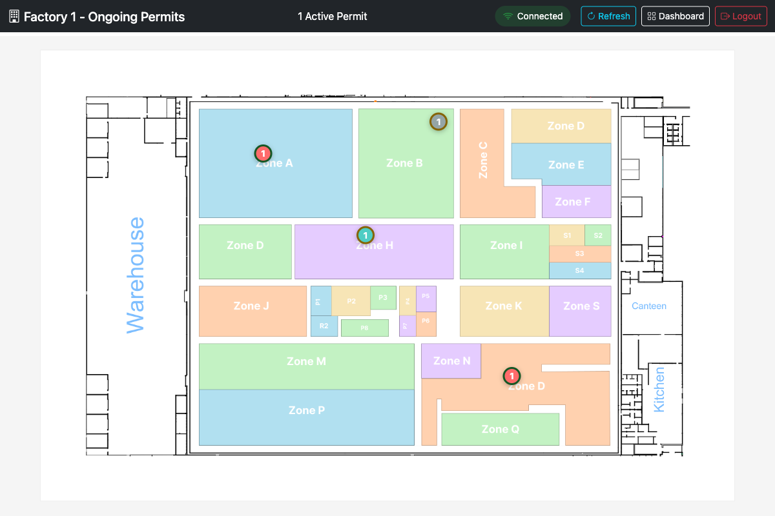Click the building icon beside the Factory 1 title

point(14,15)
